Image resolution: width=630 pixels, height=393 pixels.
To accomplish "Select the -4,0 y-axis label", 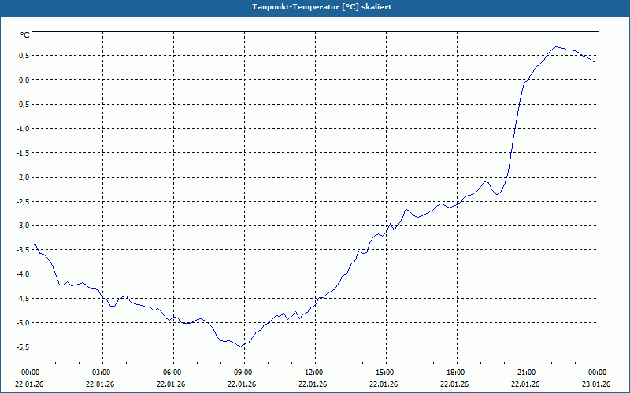I will [x=23, y=274].
